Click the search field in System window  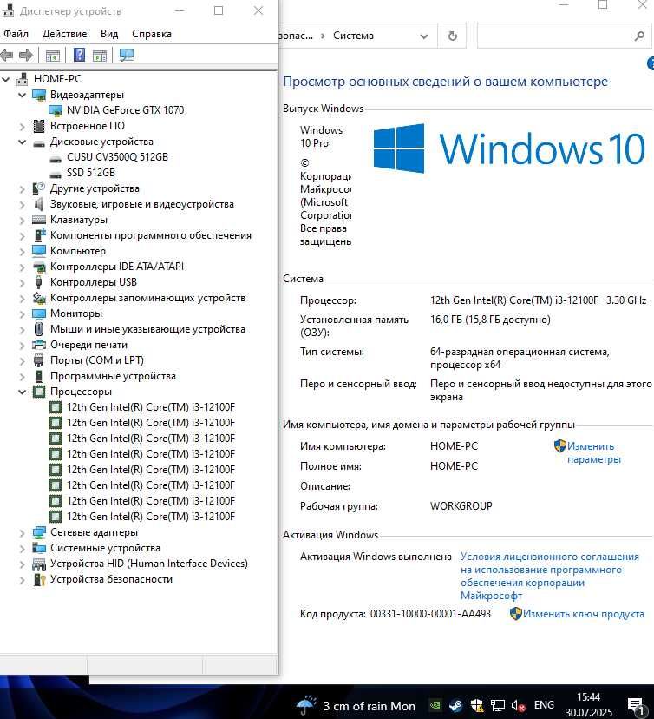(x=564, y=36)
